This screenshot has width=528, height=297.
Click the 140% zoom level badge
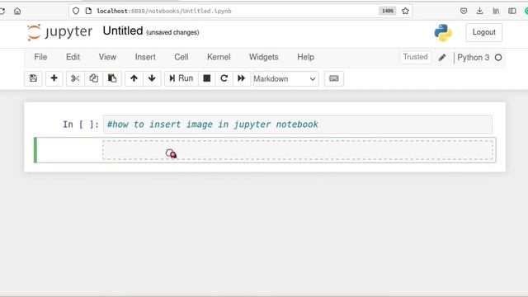388,11
